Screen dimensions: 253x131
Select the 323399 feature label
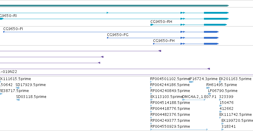click(x=226, y=97)
